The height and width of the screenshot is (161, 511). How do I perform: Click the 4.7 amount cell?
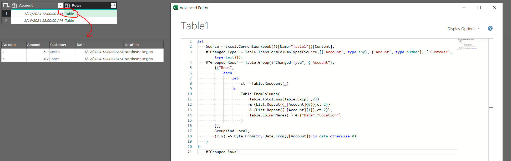pos(38,59)
